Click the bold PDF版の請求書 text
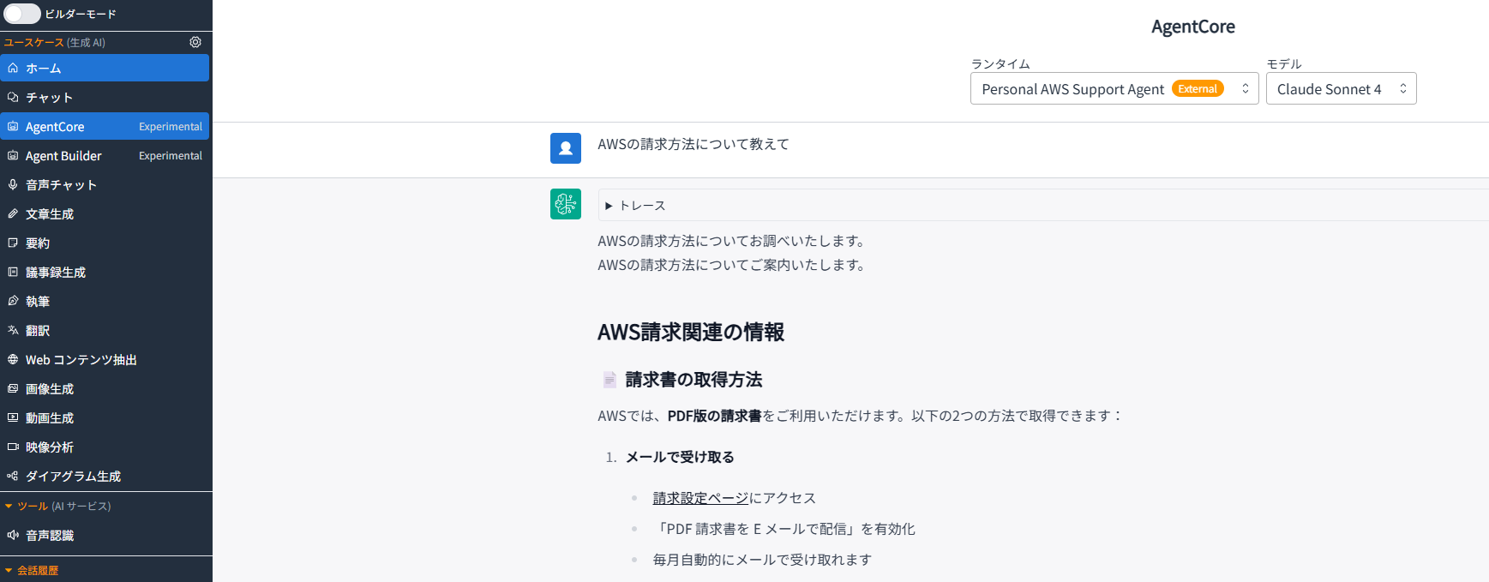The height and width of the screenshot is (582, 1489). [x=715, y=416]
